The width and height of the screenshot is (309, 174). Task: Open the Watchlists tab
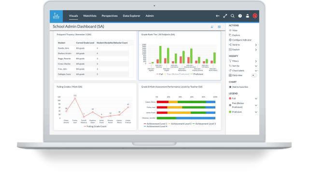tap(90, 16)
